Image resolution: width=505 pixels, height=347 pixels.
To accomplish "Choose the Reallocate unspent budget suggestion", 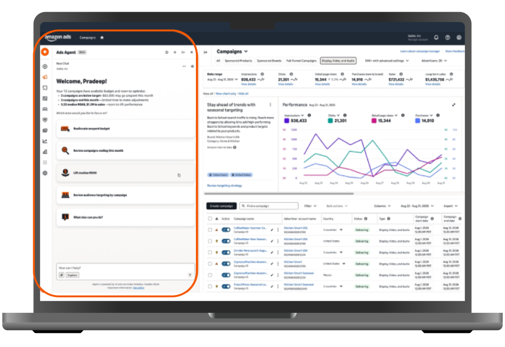I will point(126,129).
